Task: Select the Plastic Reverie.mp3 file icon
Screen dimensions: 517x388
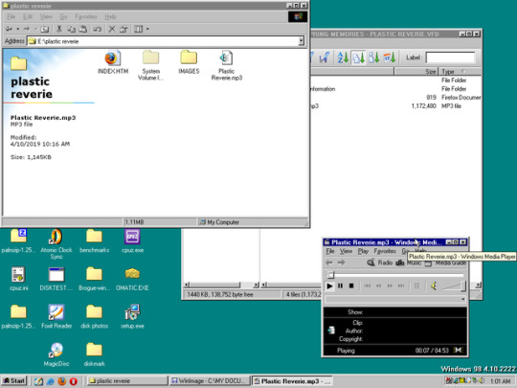Action: coord(227,65)
